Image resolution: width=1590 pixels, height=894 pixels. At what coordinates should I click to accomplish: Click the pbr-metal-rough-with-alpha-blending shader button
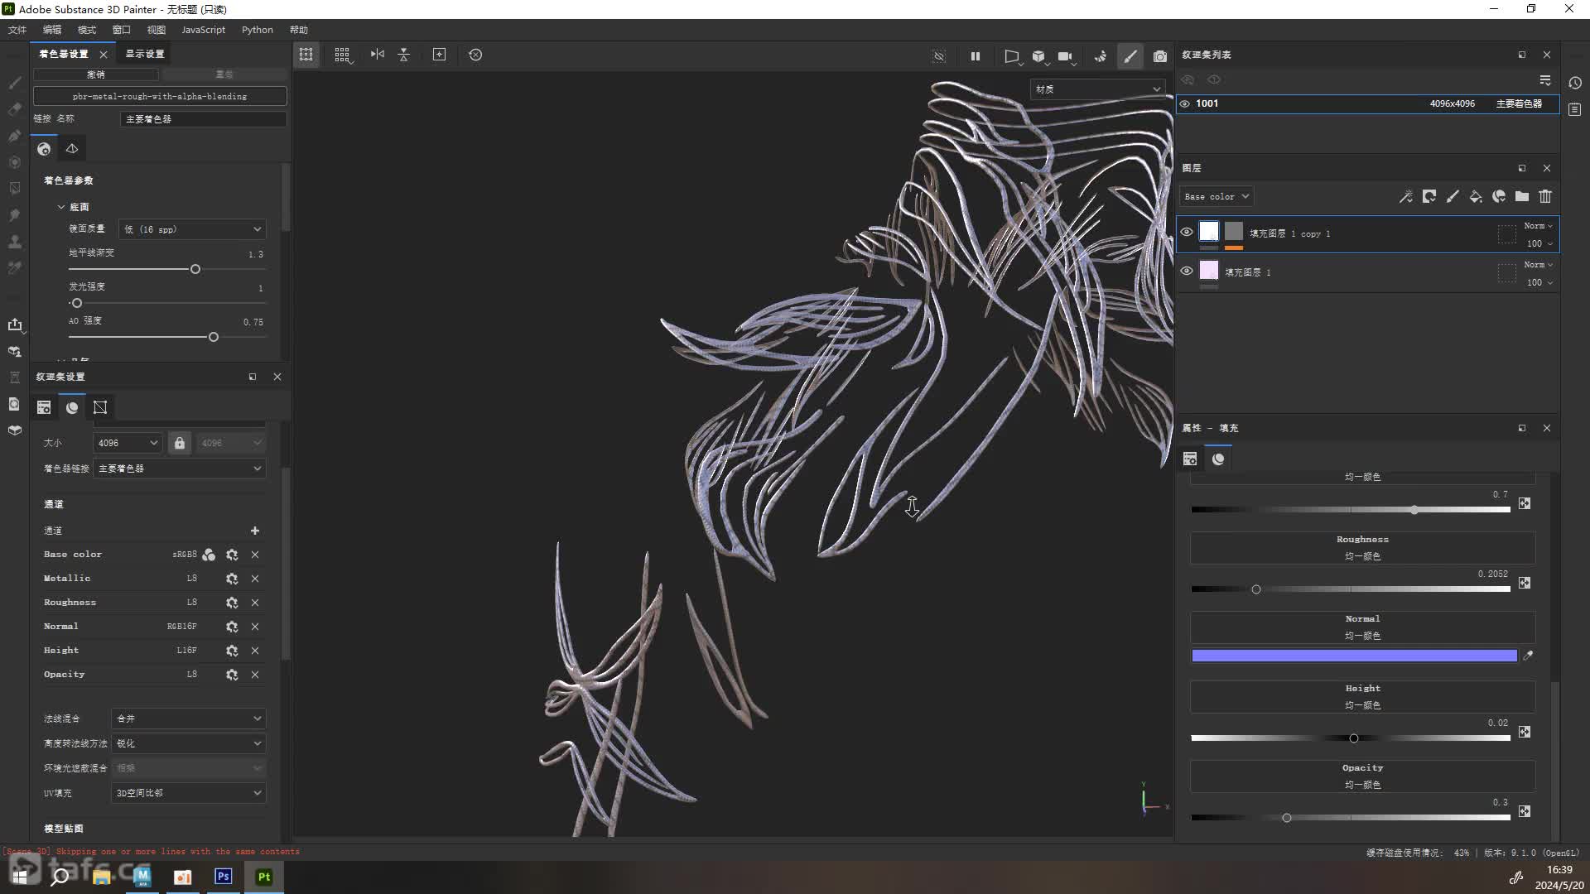tap(160, 97)
